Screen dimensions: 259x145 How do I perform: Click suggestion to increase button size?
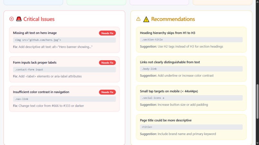pyautogui.click(x=174, y=105)
